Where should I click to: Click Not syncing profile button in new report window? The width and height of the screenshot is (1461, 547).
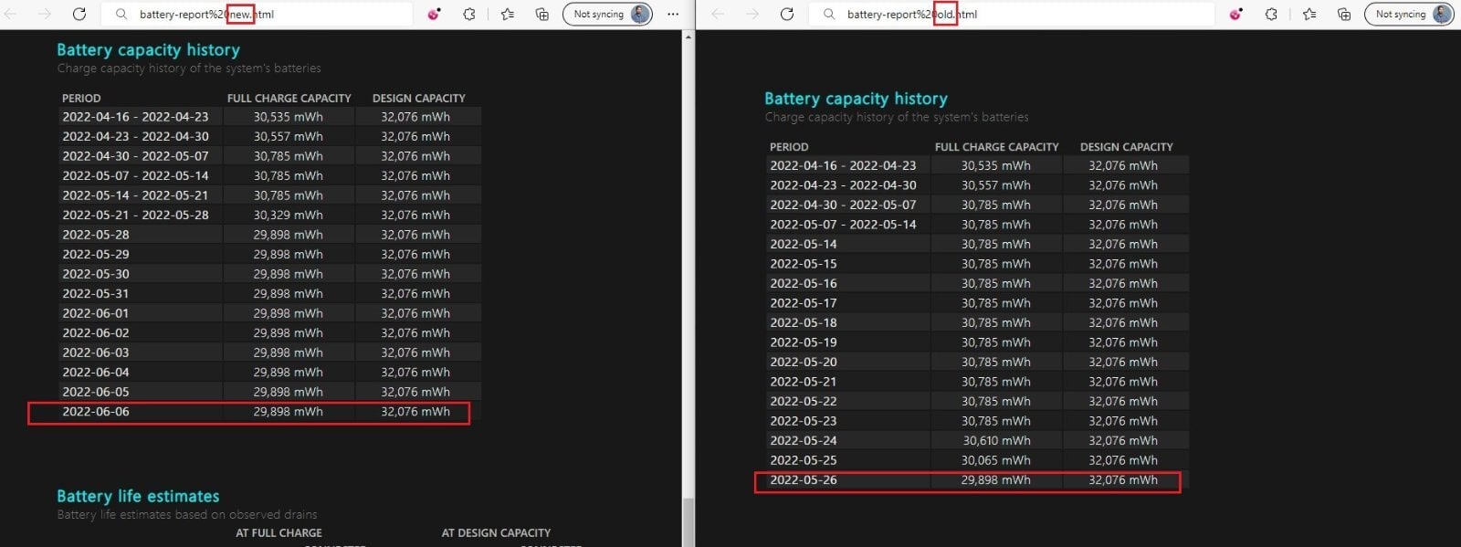click(607, 14)
